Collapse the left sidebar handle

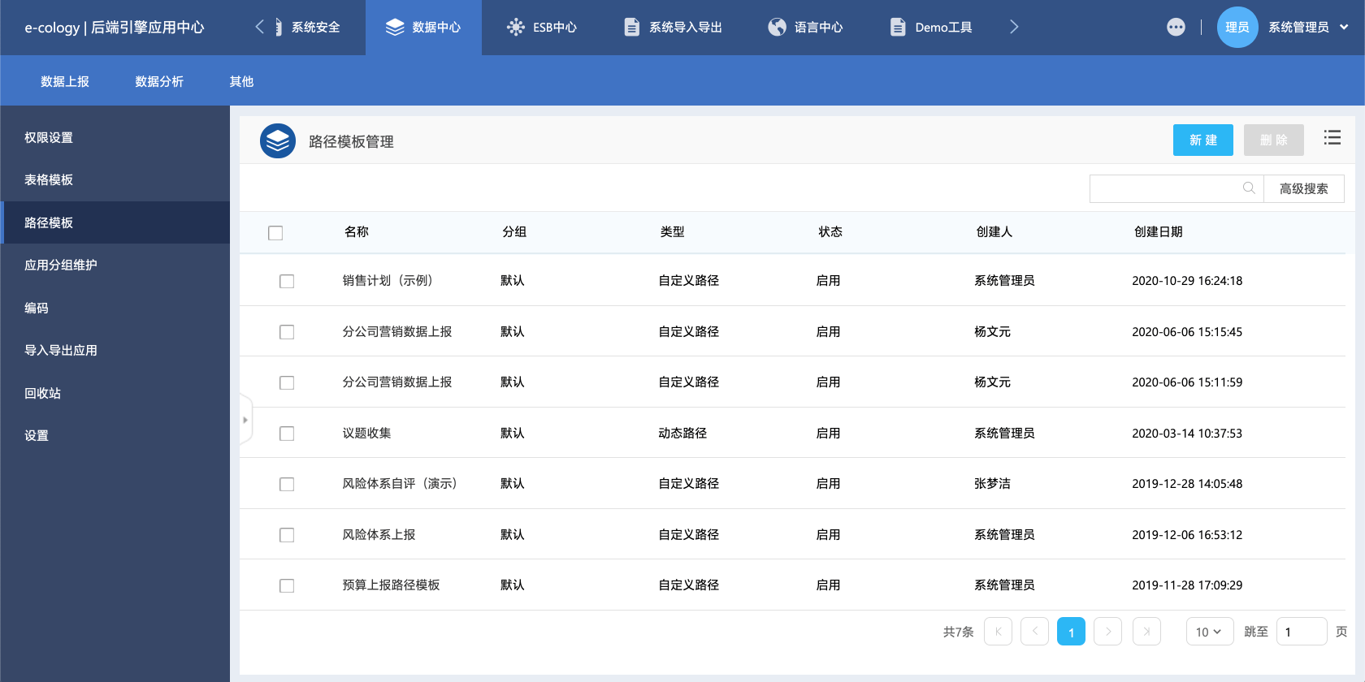tap(245, 420)
